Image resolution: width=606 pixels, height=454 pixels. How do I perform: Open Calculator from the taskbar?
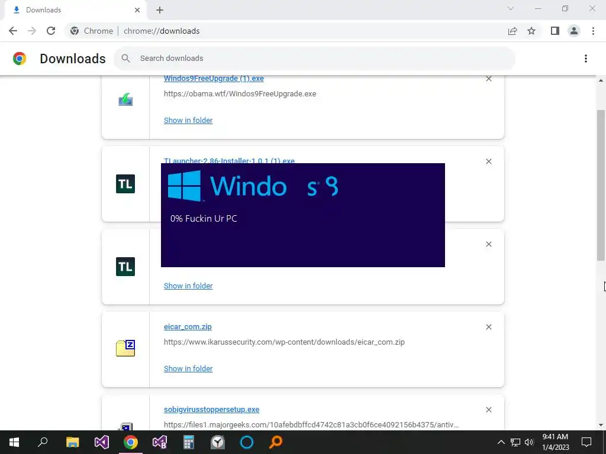pos(189,442)
